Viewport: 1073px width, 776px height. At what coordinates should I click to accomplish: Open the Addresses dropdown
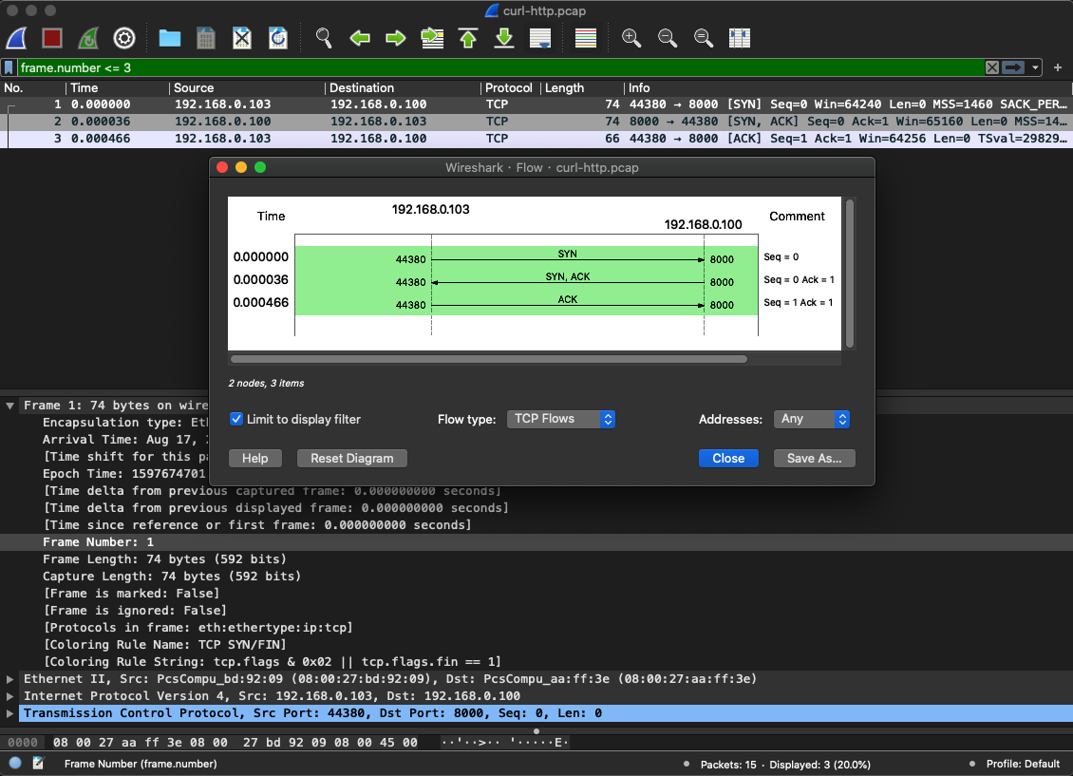pyautogui.click(x=814, y=419)
